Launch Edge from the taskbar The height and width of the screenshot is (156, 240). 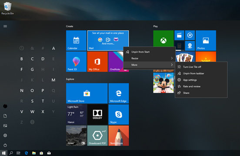click(x=27, y=153)
